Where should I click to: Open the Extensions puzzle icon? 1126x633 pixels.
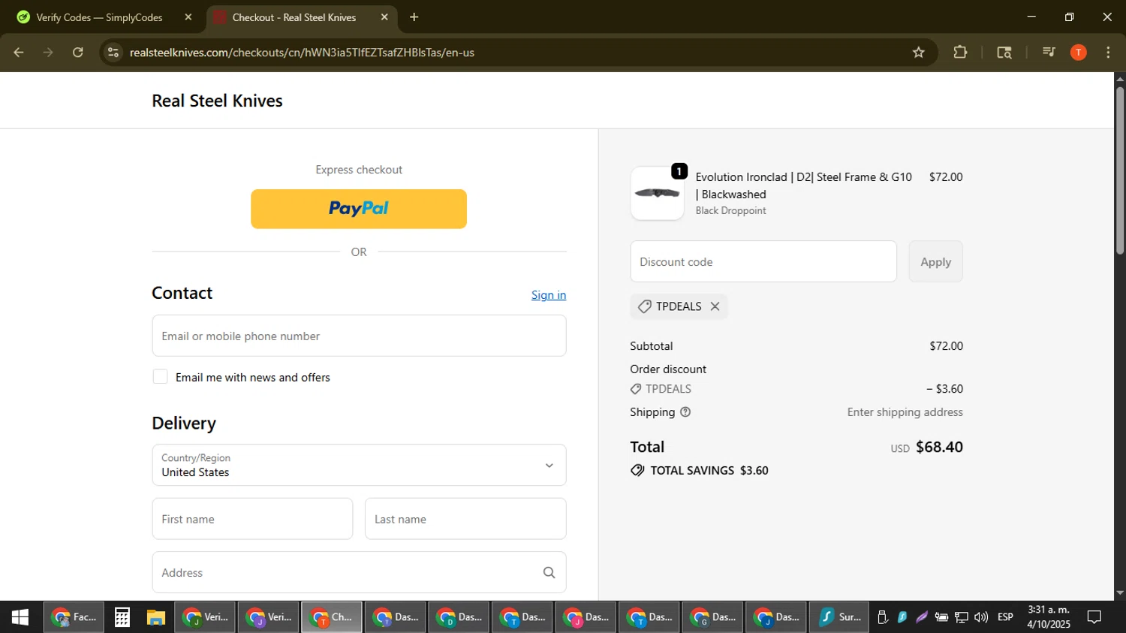click(960, 53)
